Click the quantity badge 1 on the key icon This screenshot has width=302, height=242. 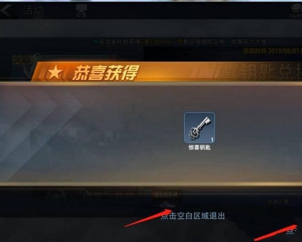[212, 140]
